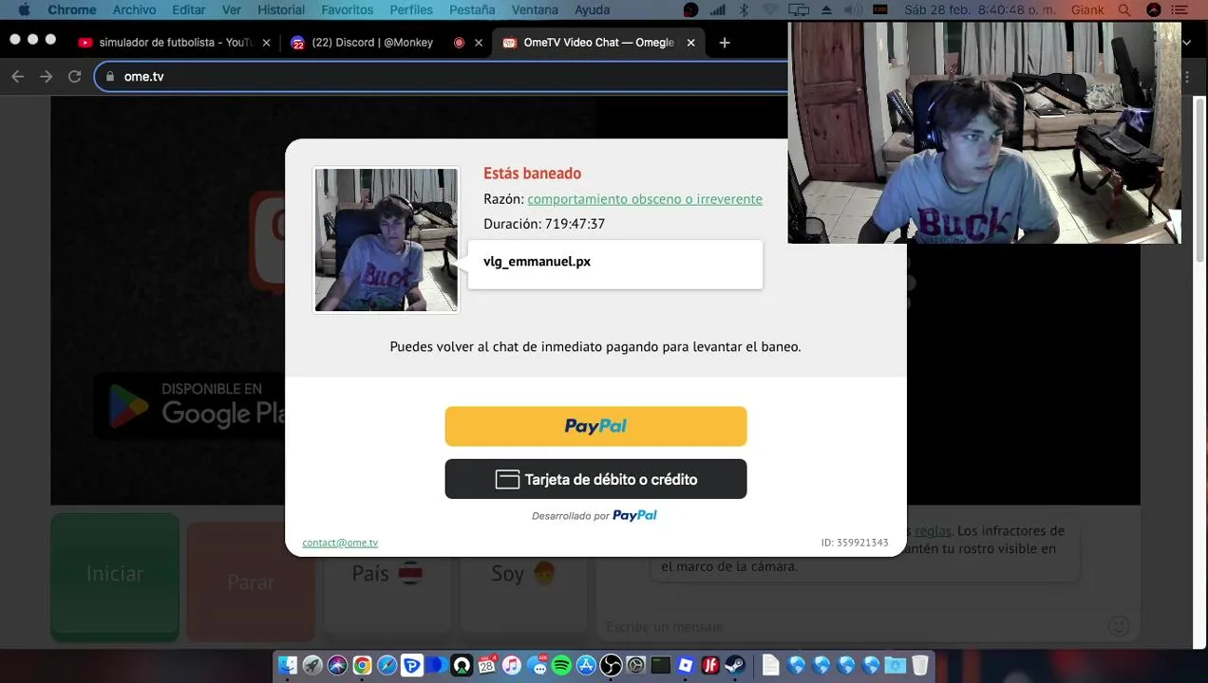Open Spotlight search in menu bar

[x=1124, y=9]
